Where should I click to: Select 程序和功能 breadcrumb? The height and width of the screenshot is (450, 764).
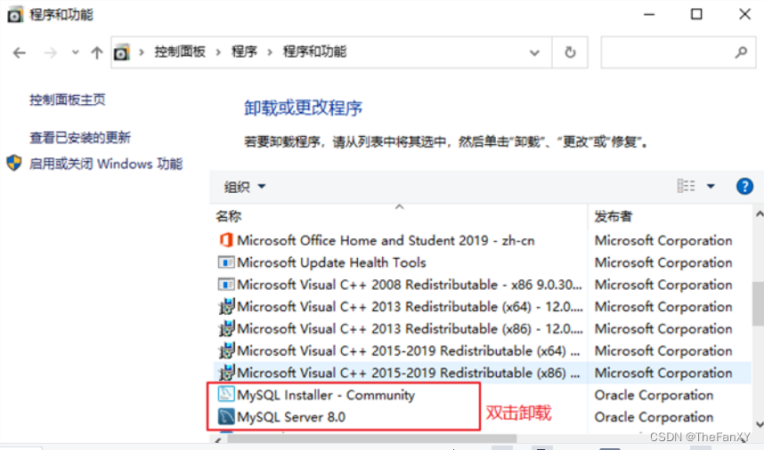point(314,52)
